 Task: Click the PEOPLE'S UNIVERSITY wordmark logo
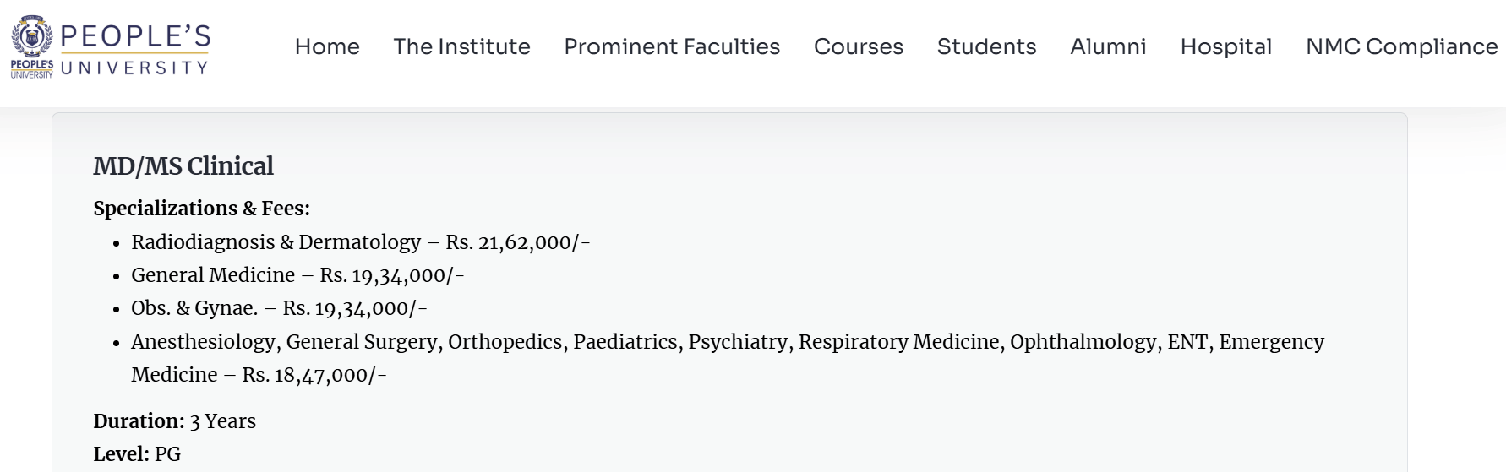pyautogui.click(x=135, y=49)
